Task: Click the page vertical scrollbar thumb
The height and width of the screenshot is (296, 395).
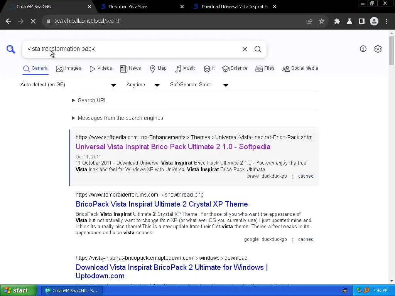Action: pos(392,50)
